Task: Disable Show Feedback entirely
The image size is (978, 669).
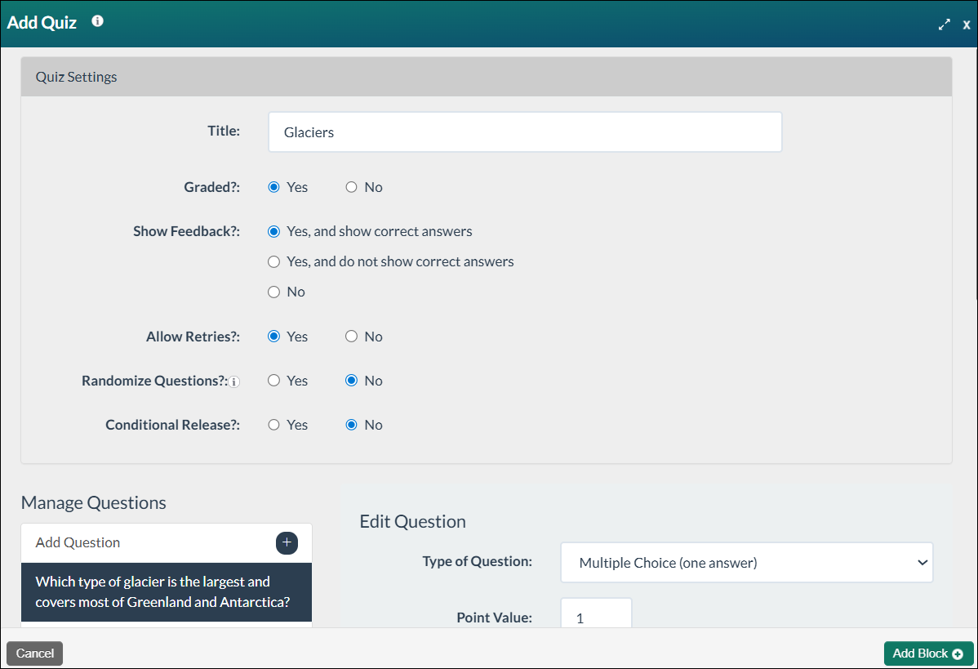Action: pos(273,292)
